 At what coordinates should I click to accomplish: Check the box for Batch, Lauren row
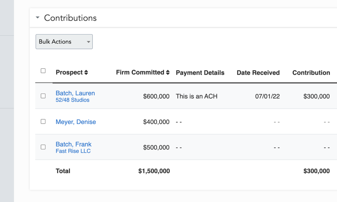tap(43, 96)
